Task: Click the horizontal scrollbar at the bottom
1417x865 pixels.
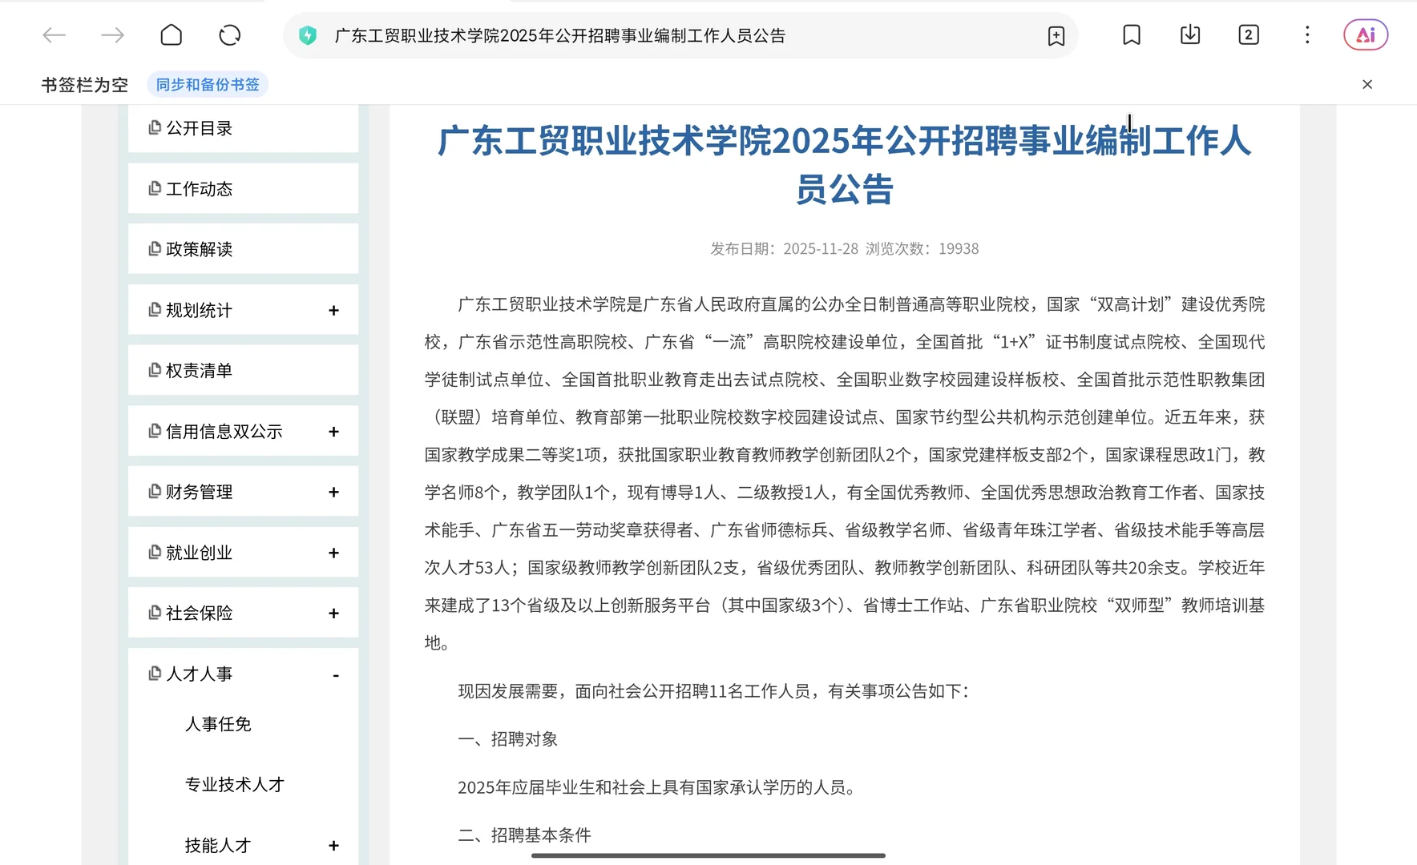Action: click(708, 855)
